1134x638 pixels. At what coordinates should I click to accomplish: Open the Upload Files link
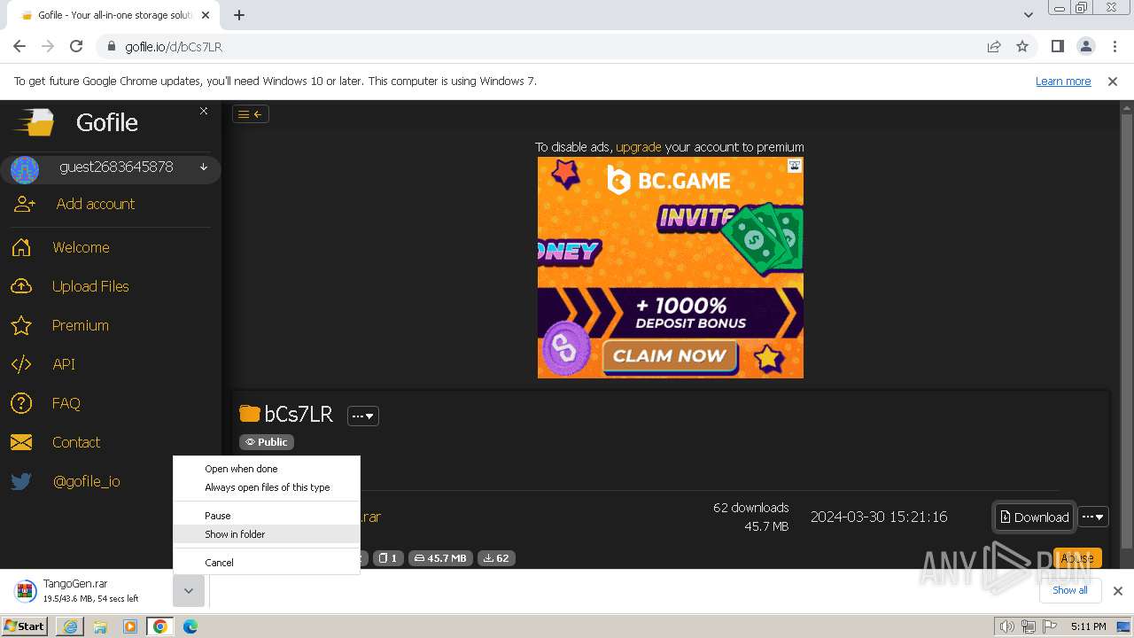(x=90, y=286)
